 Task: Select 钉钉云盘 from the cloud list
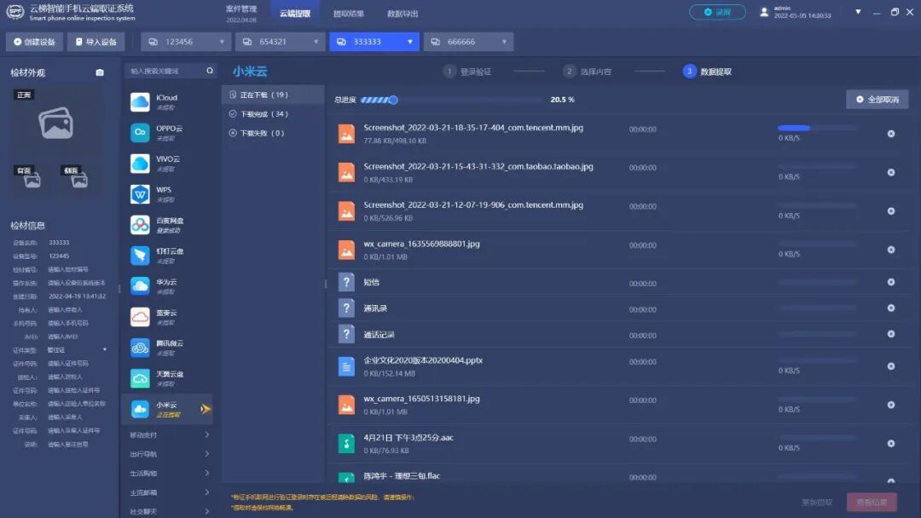click(x=141, y=256)
